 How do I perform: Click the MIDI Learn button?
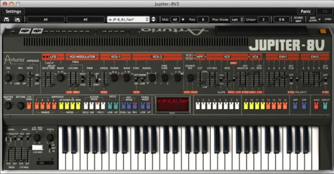point(313,20)
